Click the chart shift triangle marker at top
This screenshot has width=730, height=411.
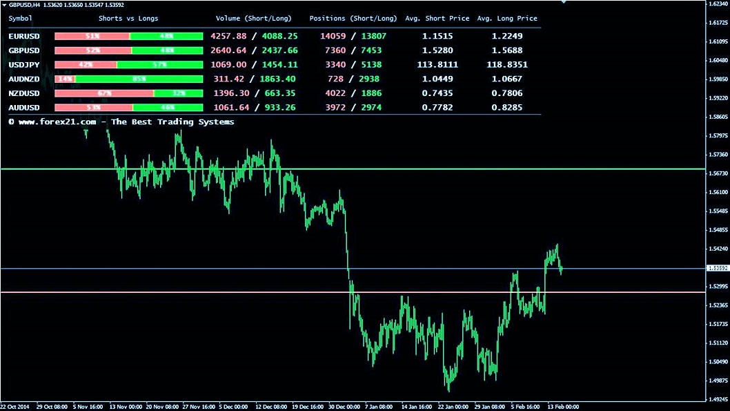pyautogui.click(x=563, y=2)
